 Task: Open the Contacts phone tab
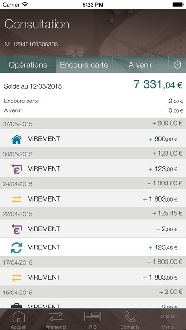[130, 320]
